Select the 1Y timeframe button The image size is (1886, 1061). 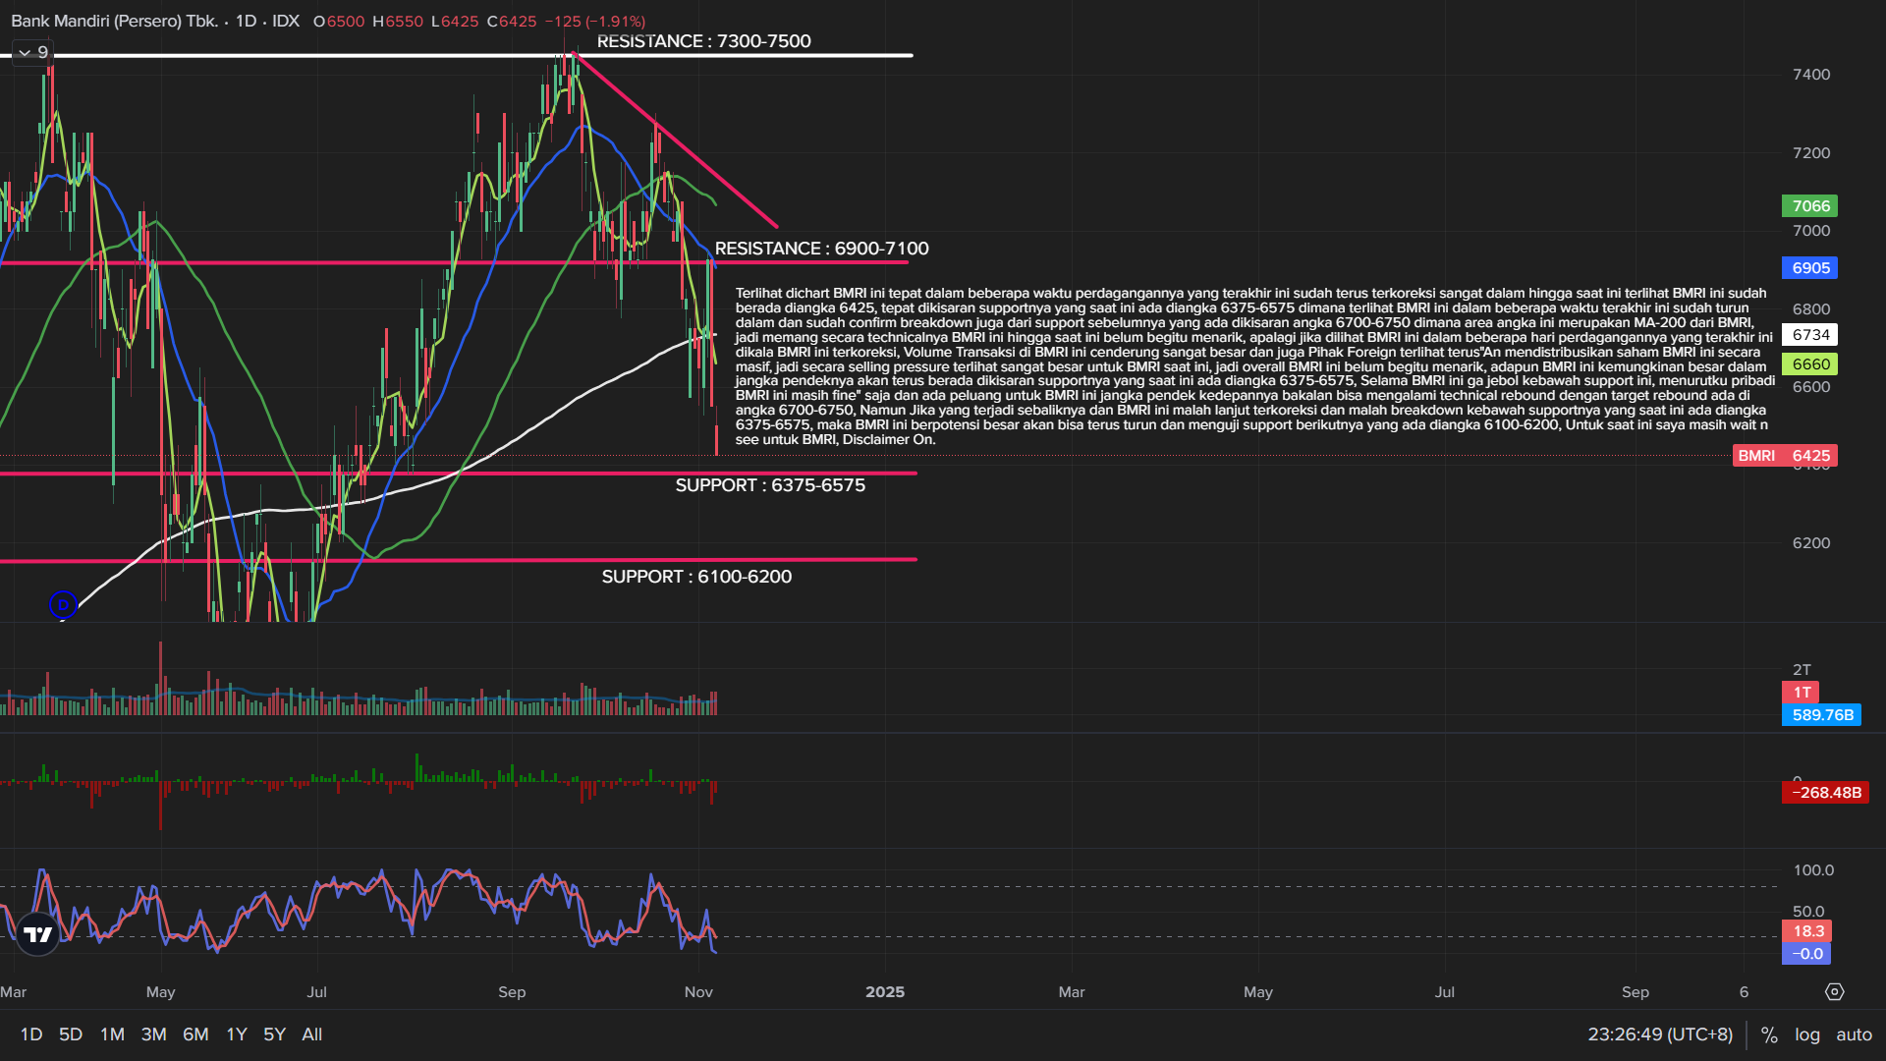point(236,1034)
